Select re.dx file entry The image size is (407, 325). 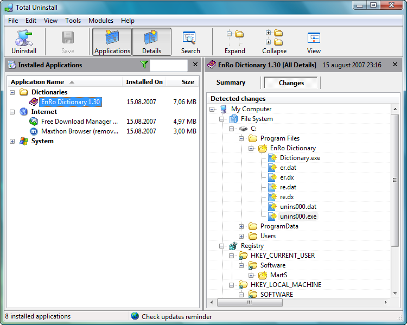[x=287, y=197]
